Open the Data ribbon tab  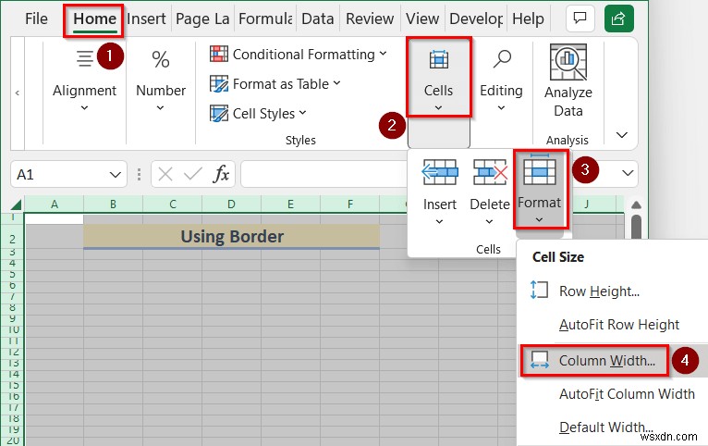[317, 19]
